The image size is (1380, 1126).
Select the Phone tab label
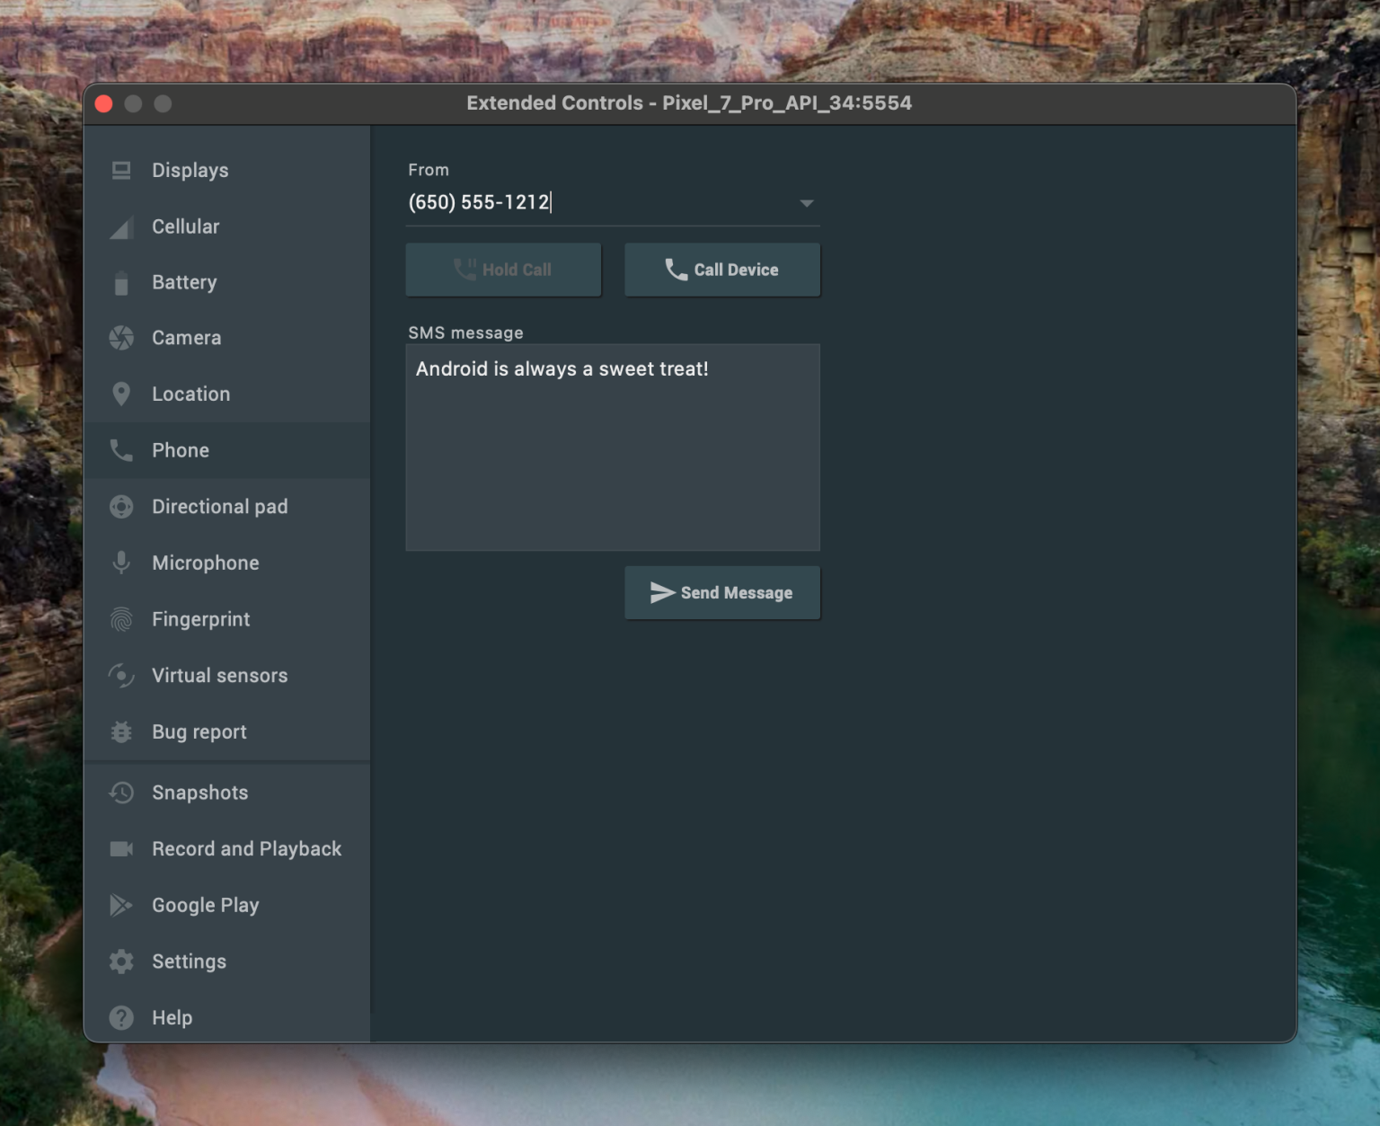click(181, 450)
